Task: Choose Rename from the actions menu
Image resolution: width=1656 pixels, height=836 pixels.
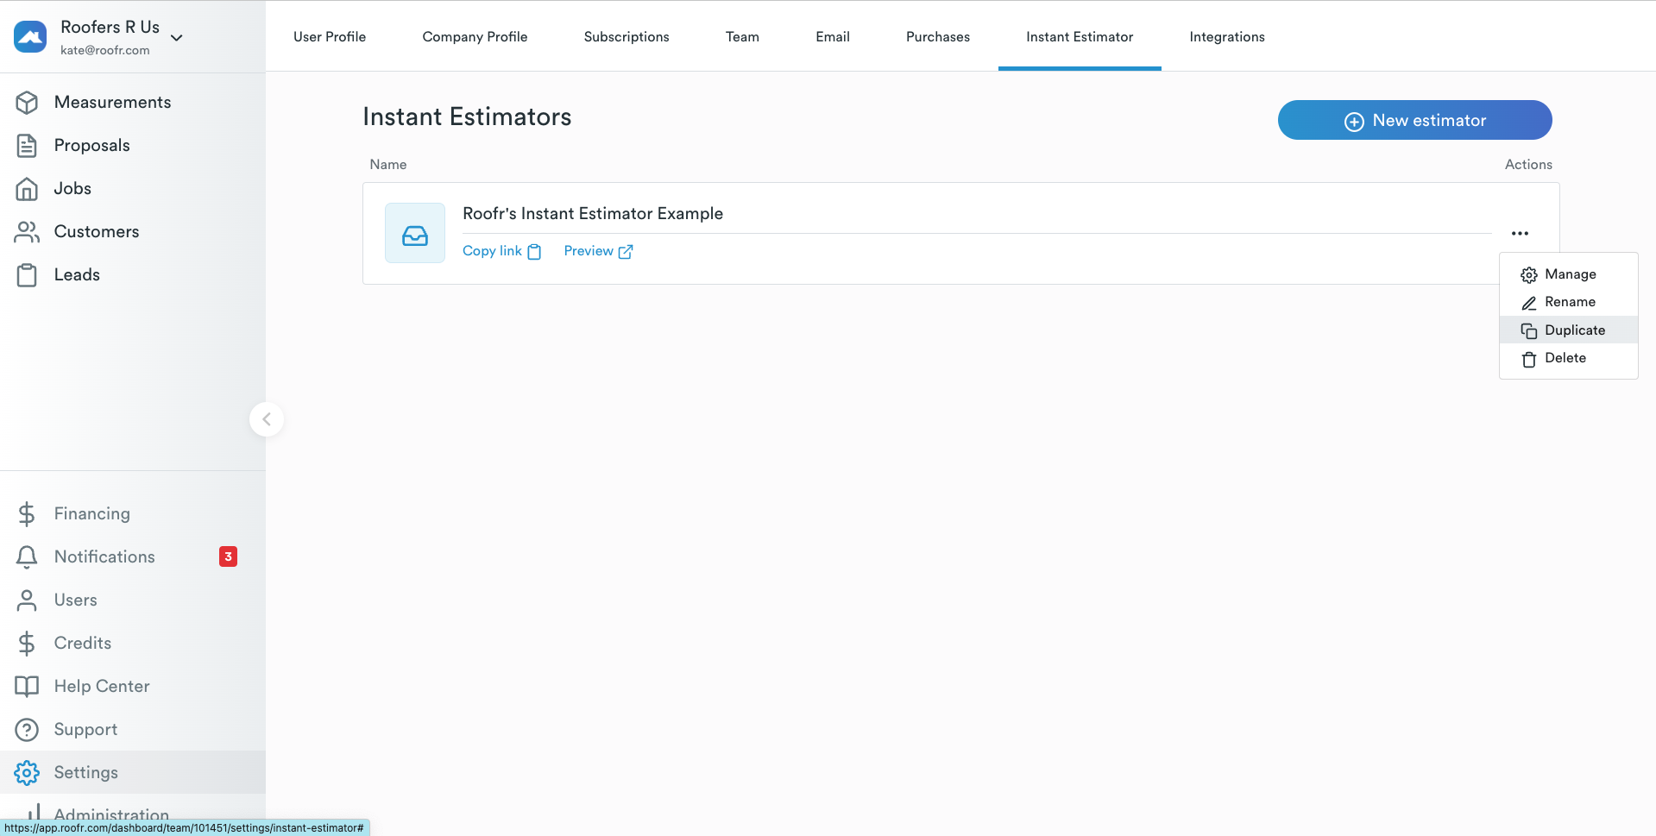Action: [x=1569, y=302]
